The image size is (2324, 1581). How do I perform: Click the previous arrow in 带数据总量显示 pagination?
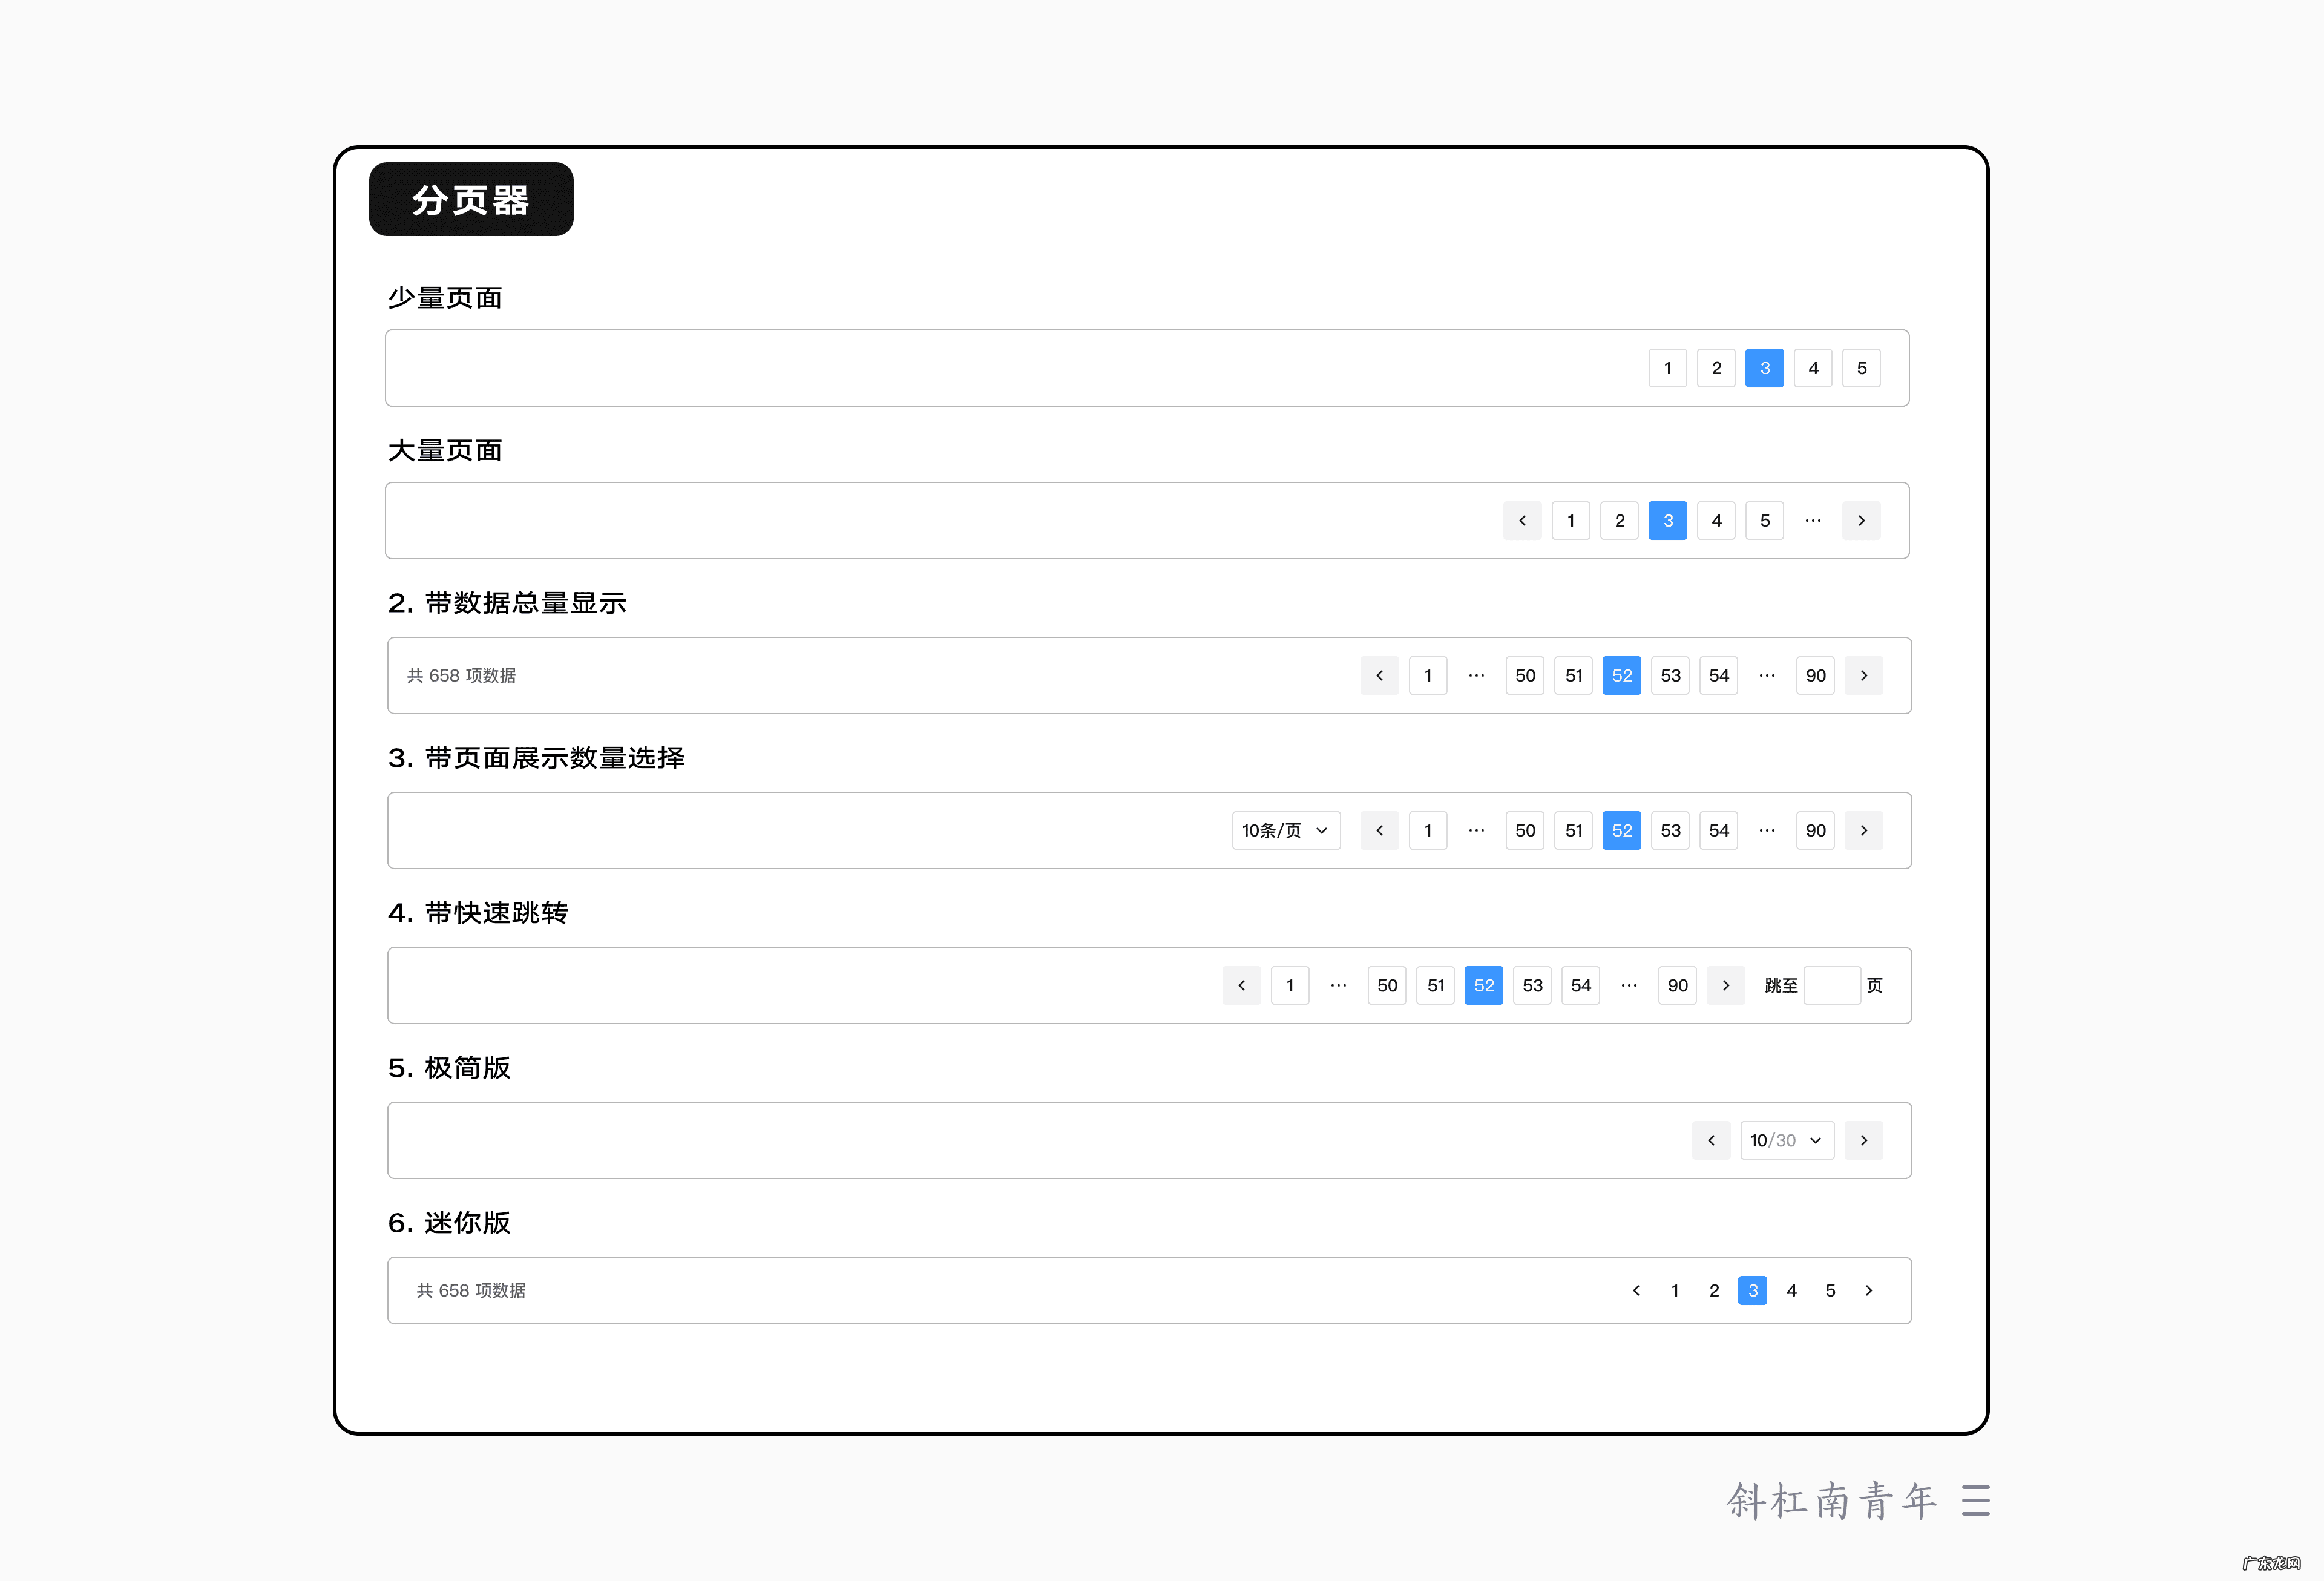(1380, 675)
